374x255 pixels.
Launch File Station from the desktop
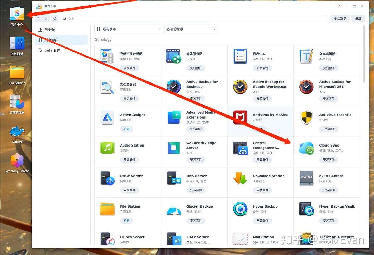coord(17,72)
